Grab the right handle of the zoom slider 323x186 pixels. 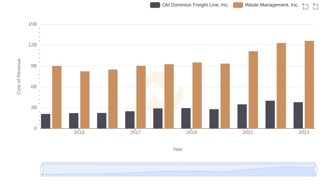point(315,171)
